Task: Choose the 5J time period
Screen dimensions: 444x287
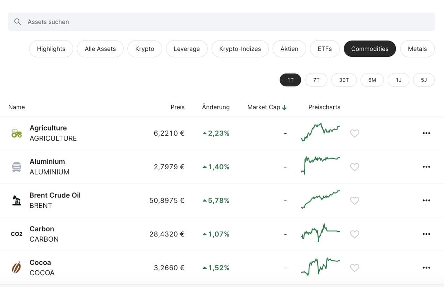Action: click(x=424, y=80)
